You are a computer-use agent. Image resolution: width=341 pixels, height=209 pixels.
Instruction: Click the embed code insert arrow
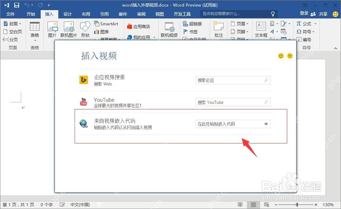point(266,124)
